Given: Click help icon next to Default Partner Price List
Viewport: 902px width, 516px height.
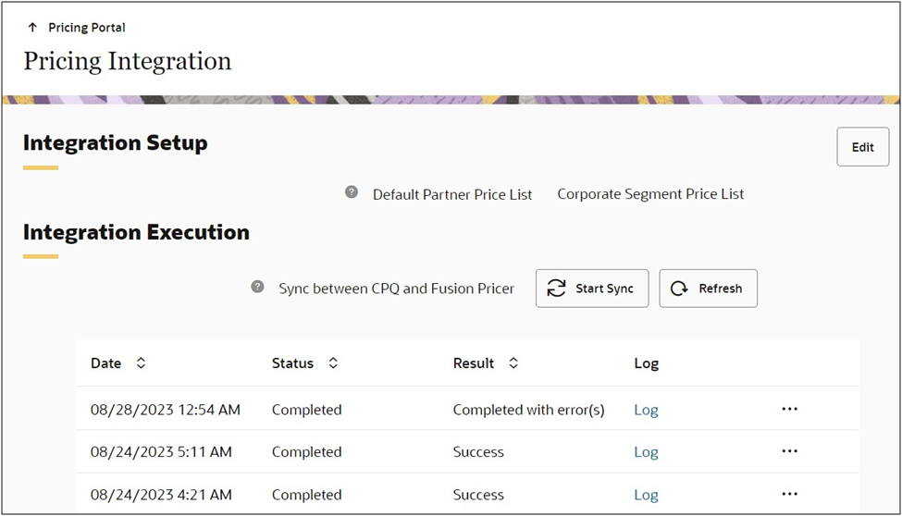Looking at the screenshot, I should click(x=352, y=192).
